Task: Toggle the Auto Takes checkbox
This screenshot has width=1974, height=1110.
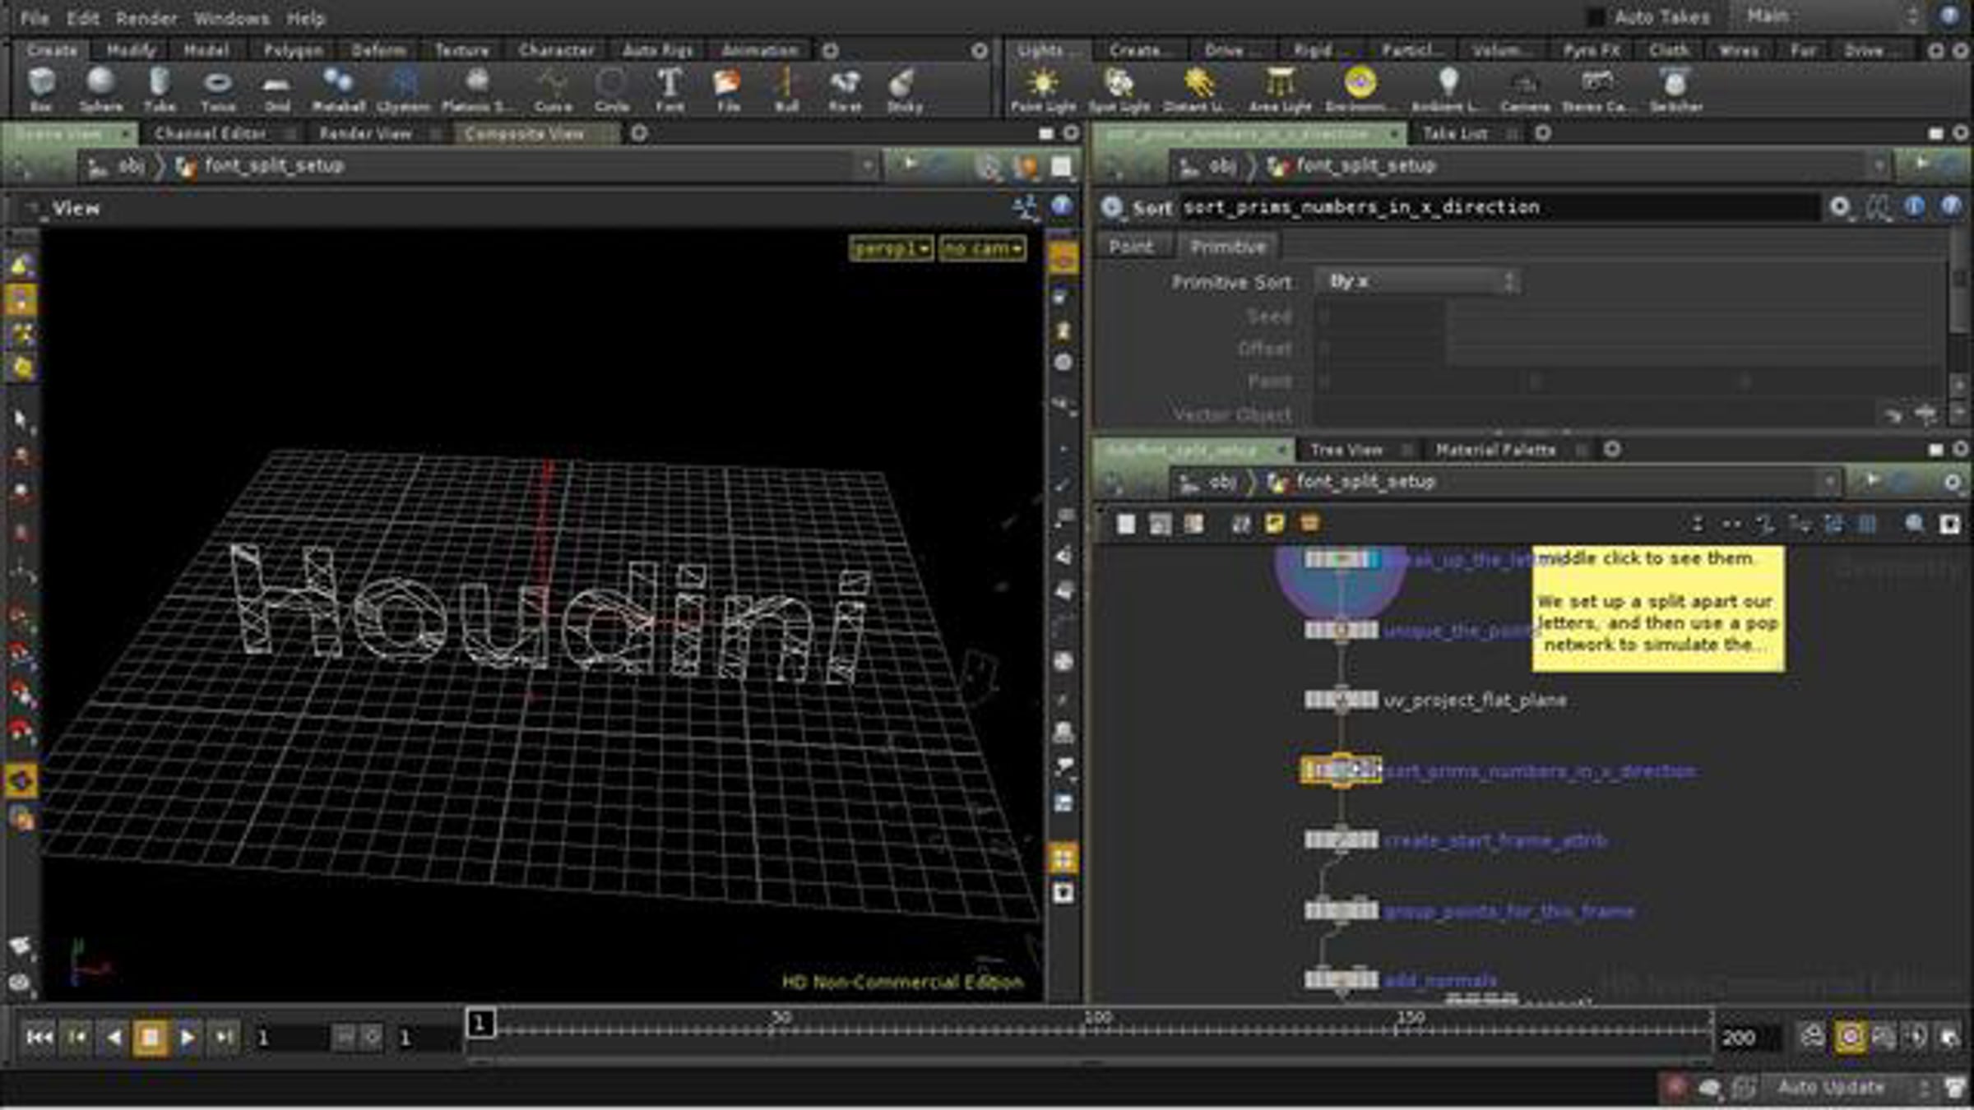Action: (1595, 16)
